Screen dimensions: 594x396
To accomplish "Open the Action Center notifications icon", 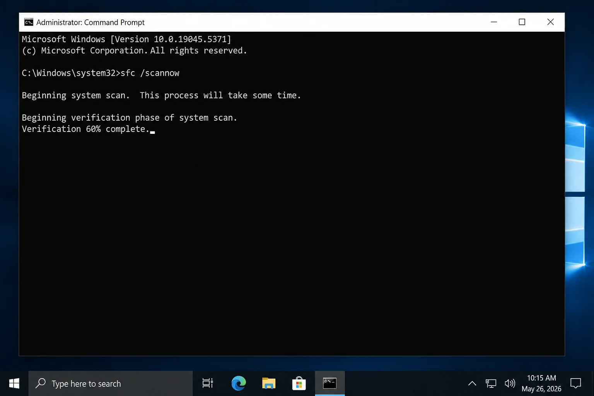I will 576,383.
